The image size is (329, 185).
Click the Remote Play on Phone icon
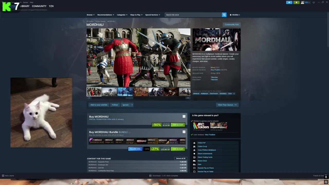pyautogui.click(x=194, y=168)
